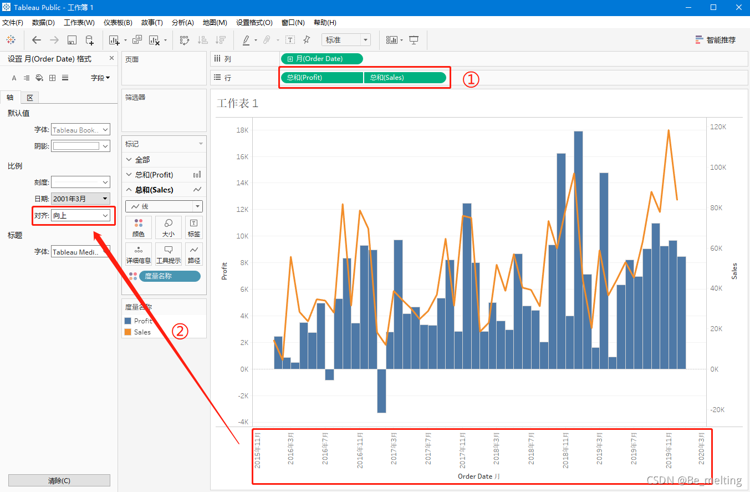
Task: Add new data source cylinder icon
Action: point(89,40)
